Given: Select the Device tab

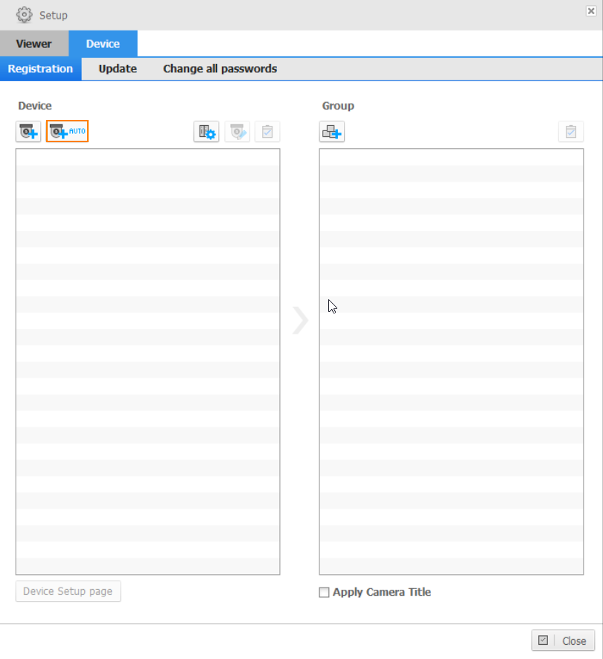Looking at the screenshot, I should tap(103, 43).
